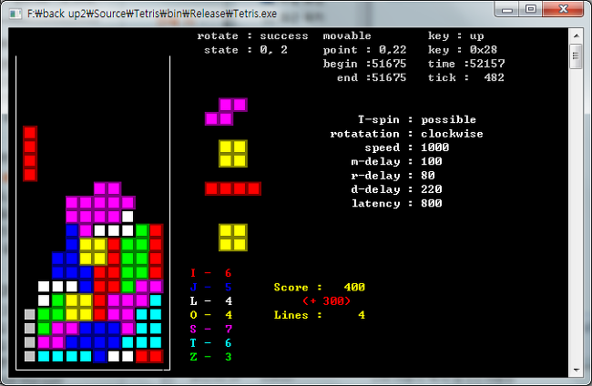This screenshot has height=386, width=592.
Task: Click the red horizontal I piece in the preview queue
Action: tap(233, 188)
